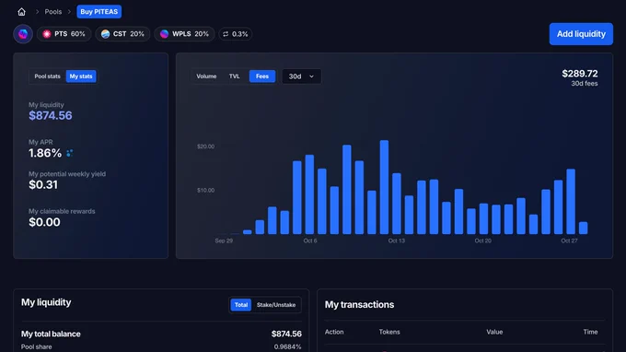Open the 30d period dropdown
This screenshot has width=626, height=352.
tap(301, 76)
